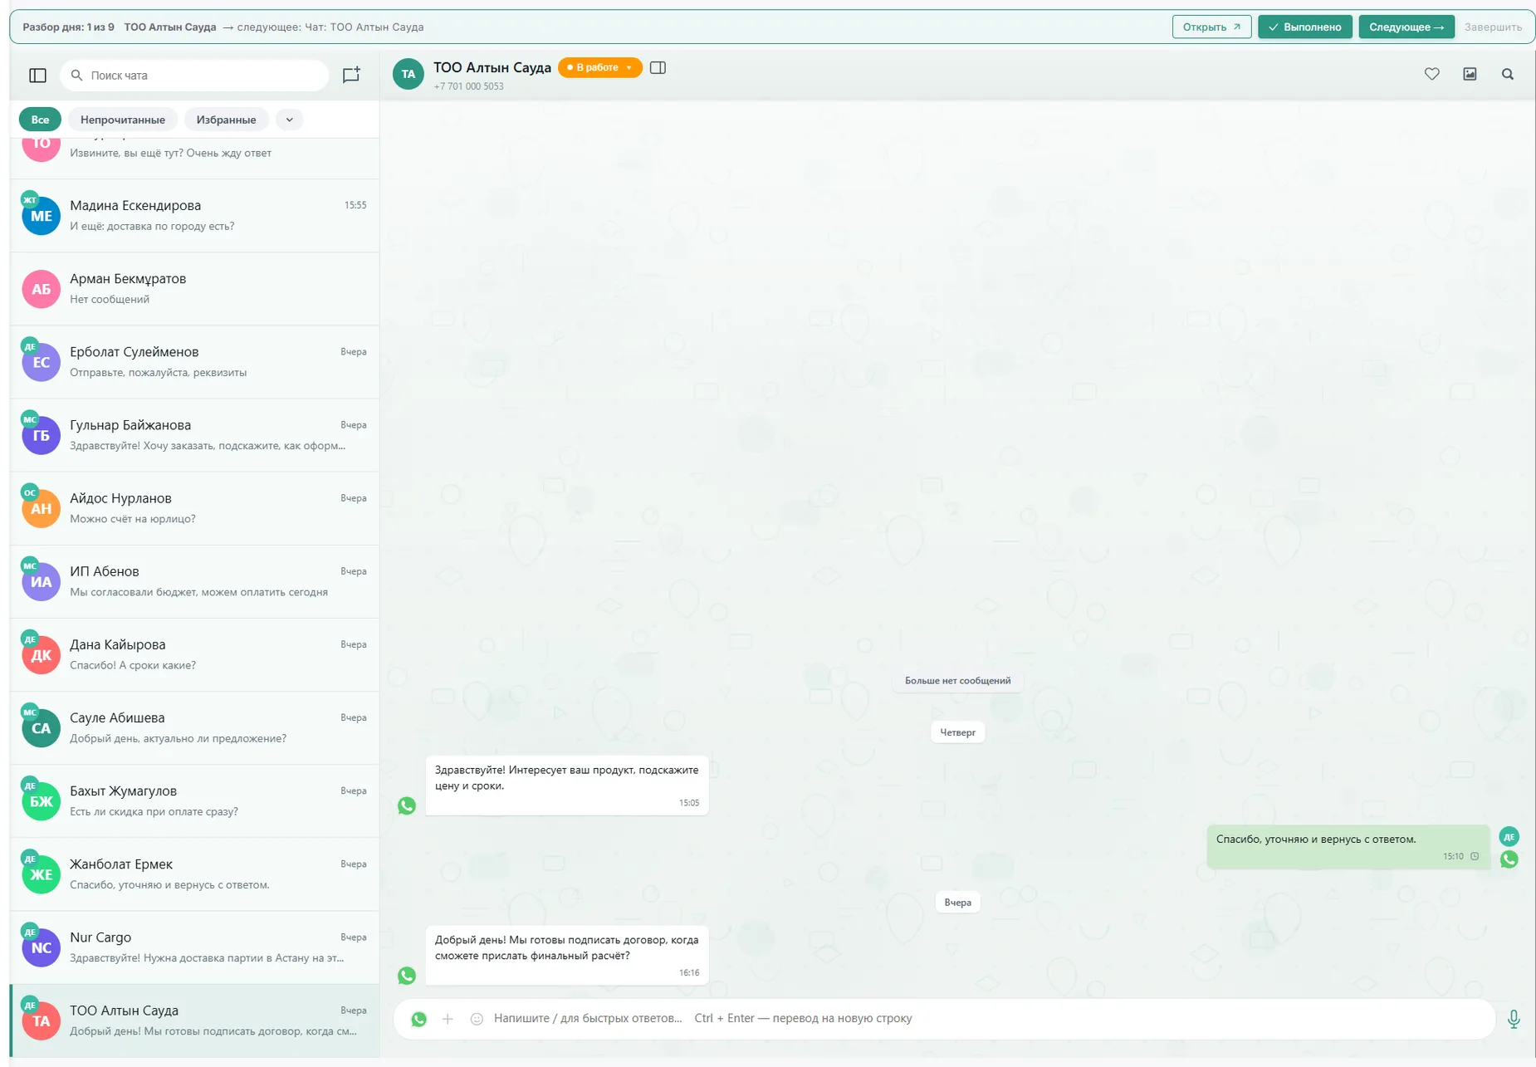Open chat with Дана Кайырова
The height and width of the screenshot is (1067, 1536).
click(x=194, y=654)
